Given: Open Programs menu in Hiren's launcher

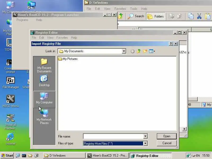Looking at the screenshot, I should coord(22,20).
